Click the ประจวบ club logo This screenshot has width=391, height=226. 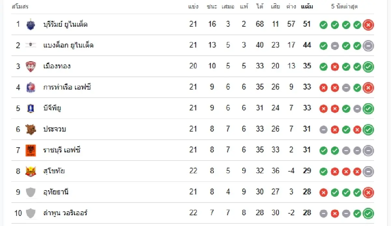[31, 129]
